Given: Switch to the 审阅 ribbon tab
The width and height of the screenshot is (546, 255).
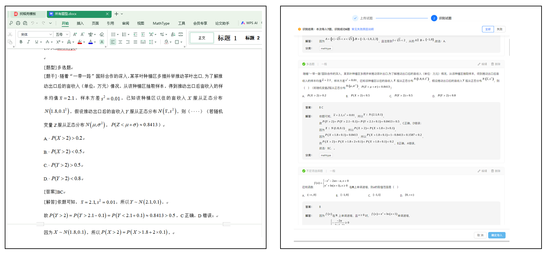Looking at the screenshot, I should coord(126,23).
